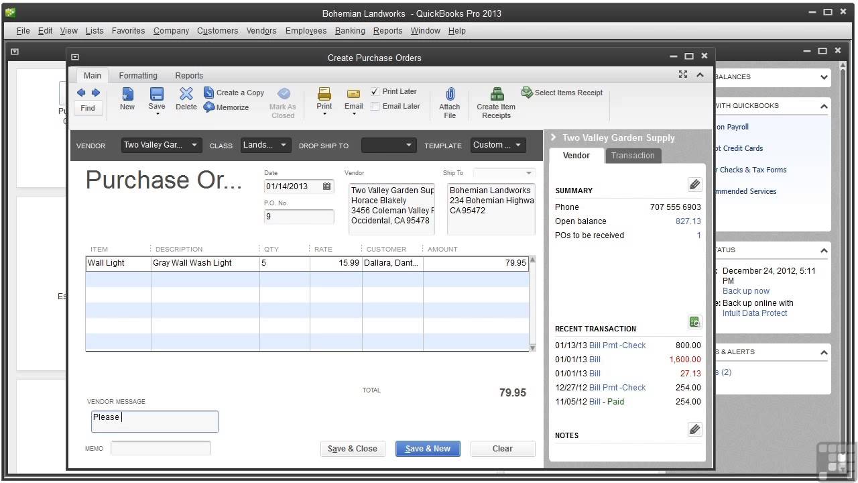Switch to the Formatting tab

point(138,76)
